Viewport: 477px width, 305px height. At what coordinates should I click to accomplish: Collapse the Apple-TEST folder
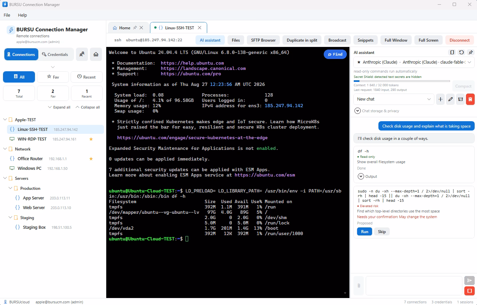click(5, 120)
